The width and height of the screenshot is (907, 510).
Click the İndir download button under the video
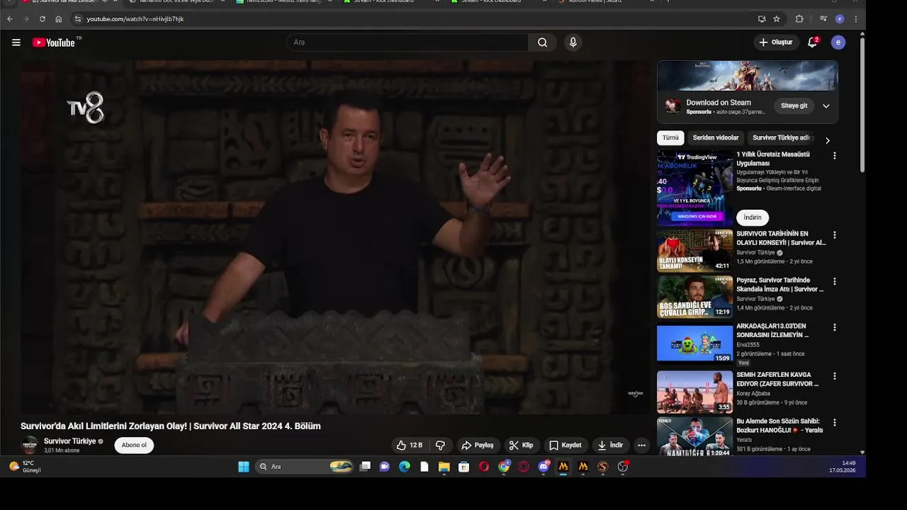[x=610, y=446]
